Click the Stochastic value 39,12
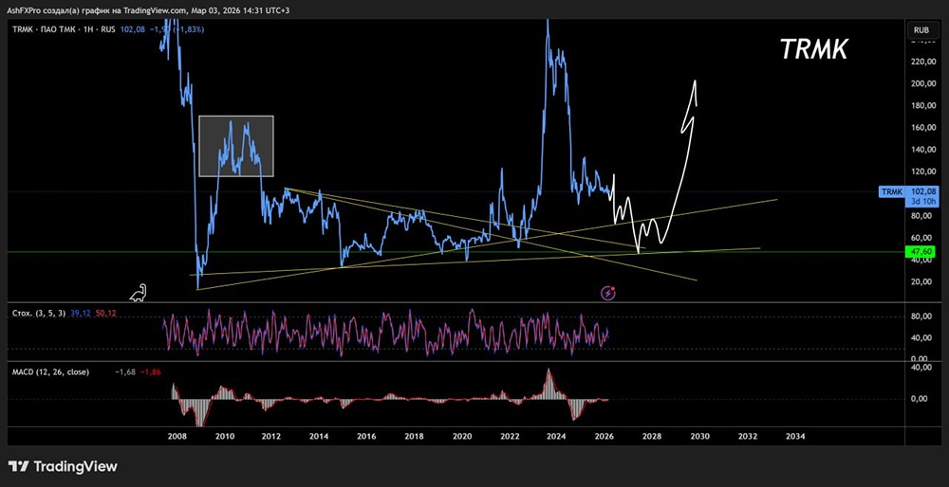This screenshot has height=487, width=949. (x=81, y=313)
